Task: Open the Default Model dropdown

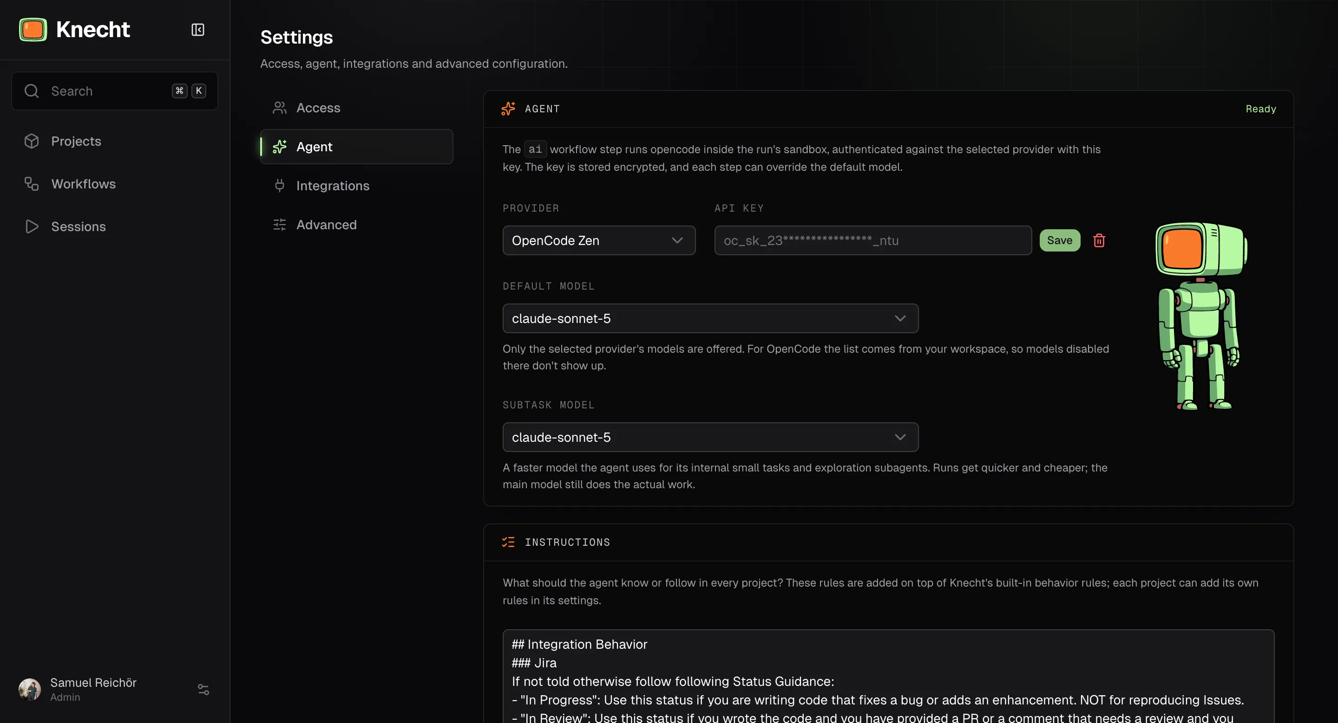Action: click(710, 318)
